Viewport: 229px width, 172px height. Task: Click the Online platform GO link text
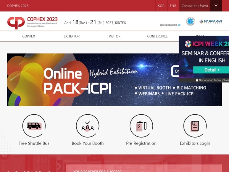point(168,25)
